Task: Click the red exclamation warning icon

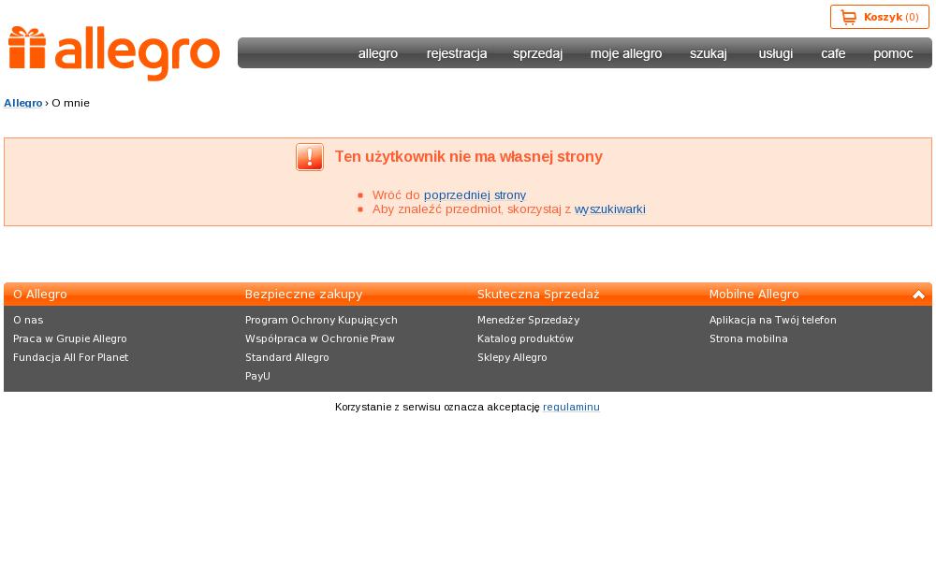Action: click(310, 157)
